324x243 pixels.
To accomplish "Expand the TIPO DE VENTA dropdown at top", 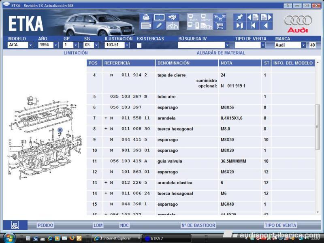I will 263,45.
